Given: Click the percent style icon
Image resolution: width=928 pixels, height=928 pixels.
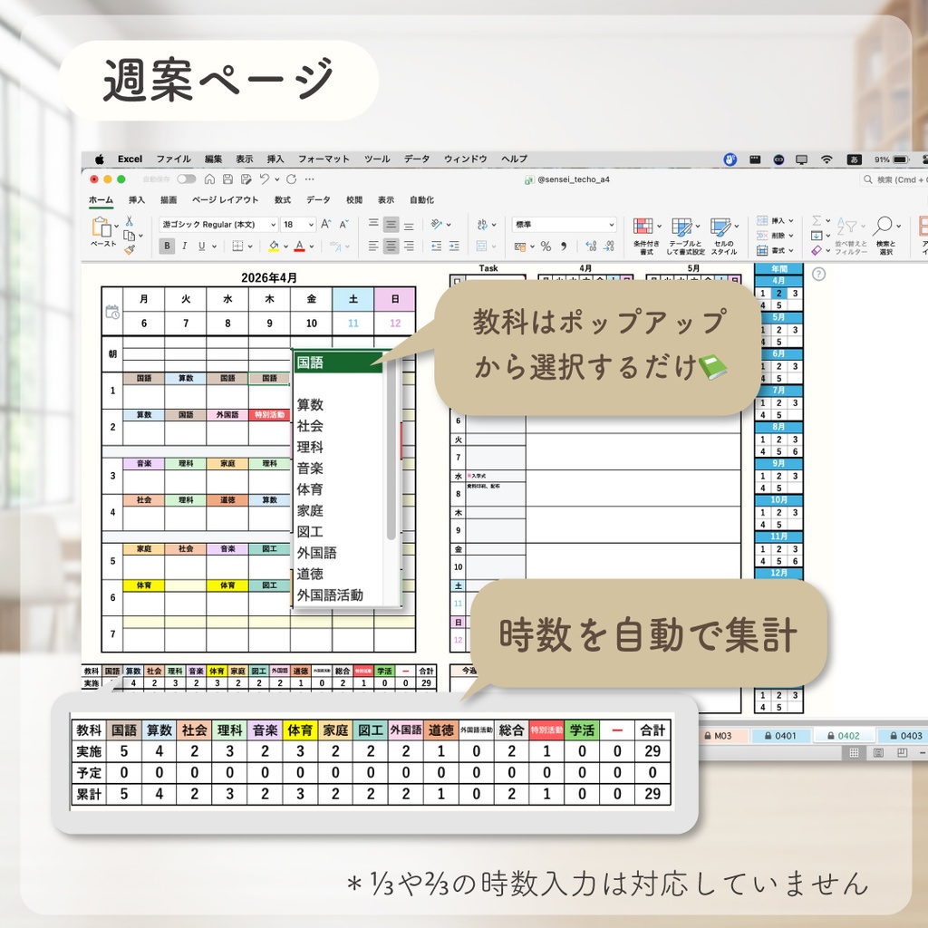Looking at the screenshot, I should (546, 246).
